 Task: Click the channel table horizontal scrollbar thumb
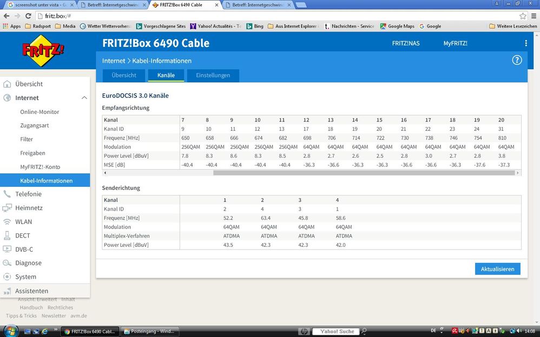click(364, 173)
